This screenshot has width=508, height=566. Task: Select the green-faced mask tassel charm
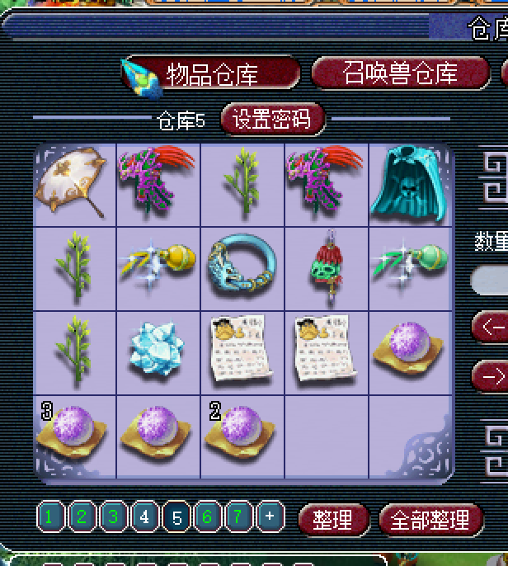pyautogui.click(x=327, y=268)
